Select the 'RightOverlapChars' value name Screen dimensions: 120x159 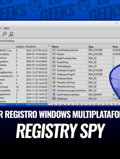[x=66, y=58]
